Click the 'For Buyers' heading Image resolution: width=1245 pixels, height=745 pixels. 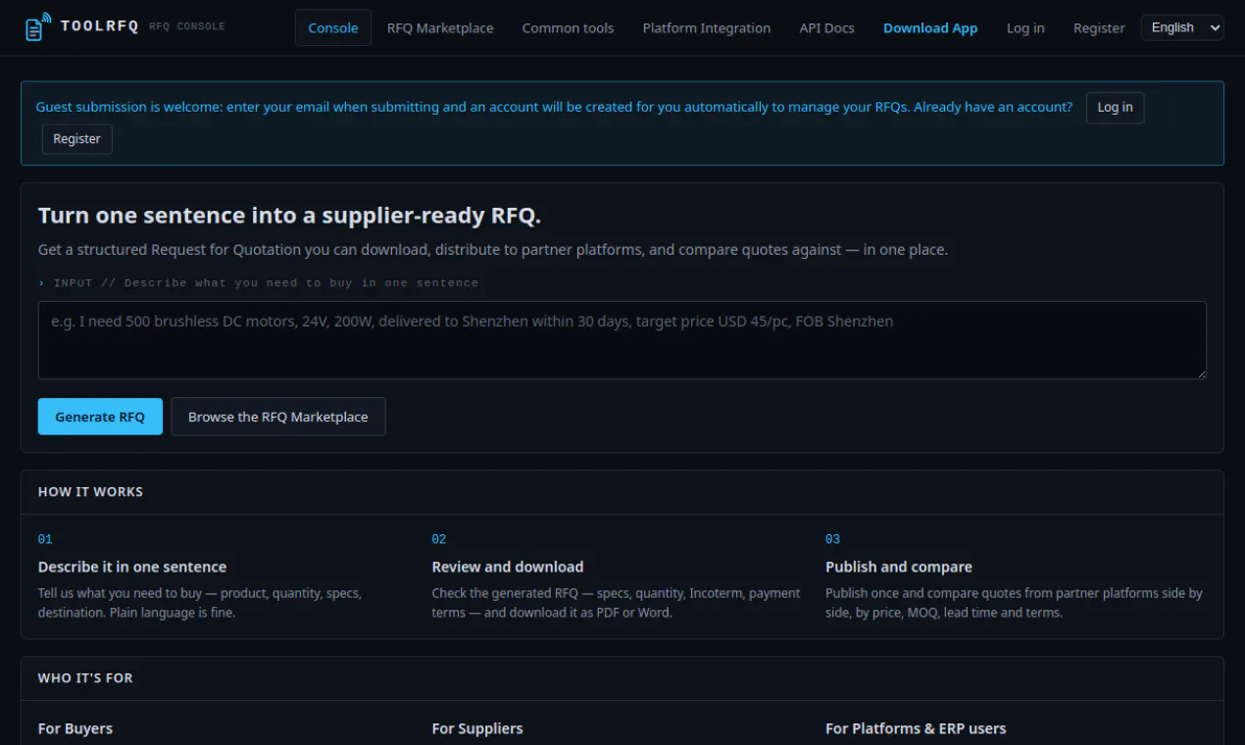(x=75, y=728)
